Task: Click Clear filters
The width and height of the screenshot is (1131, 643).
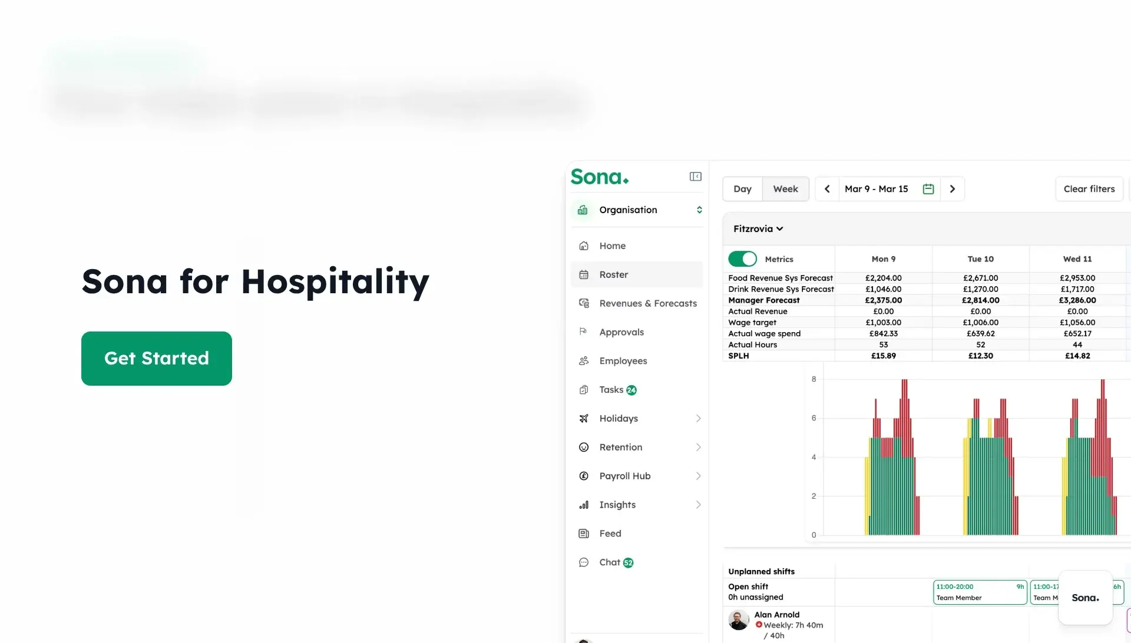Action: pos(1089,188)
